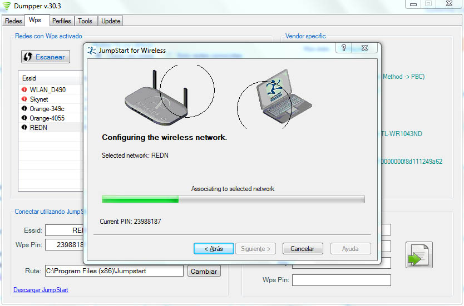
Task: Minimize the Dumpper window
Action: [x=413, y=4]
